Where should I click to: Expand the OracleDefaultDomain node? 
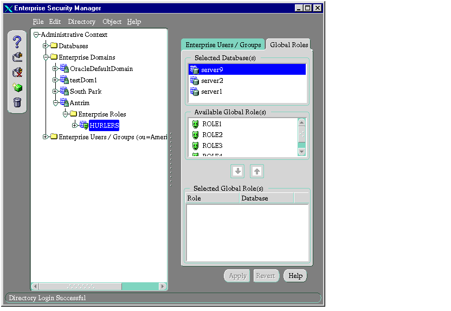pyautogui.click(x=55, y=69)
